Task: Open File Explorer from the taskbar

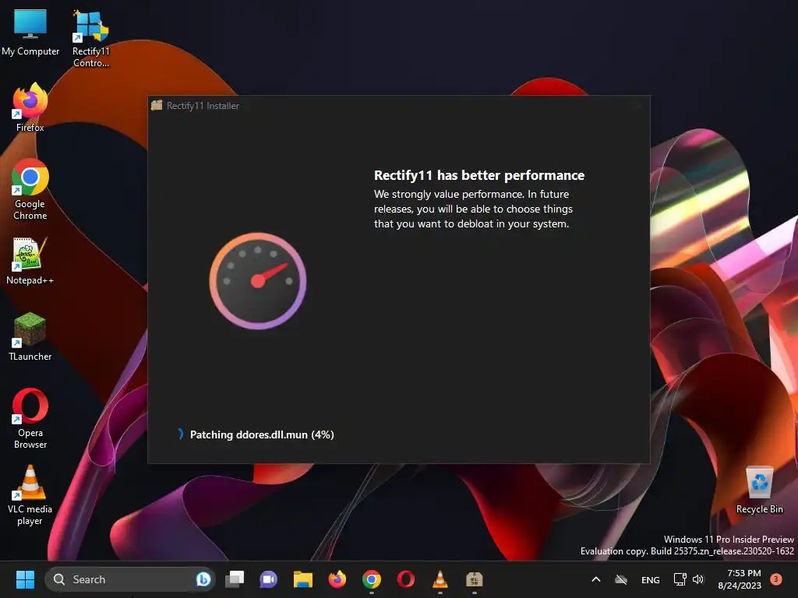Action: (x=303, y=579)
